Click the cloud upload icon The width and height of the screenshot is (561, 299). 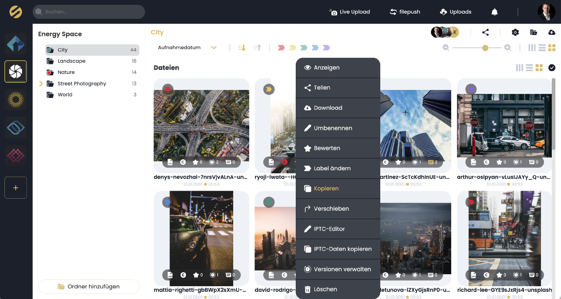(x=551, y=32)
